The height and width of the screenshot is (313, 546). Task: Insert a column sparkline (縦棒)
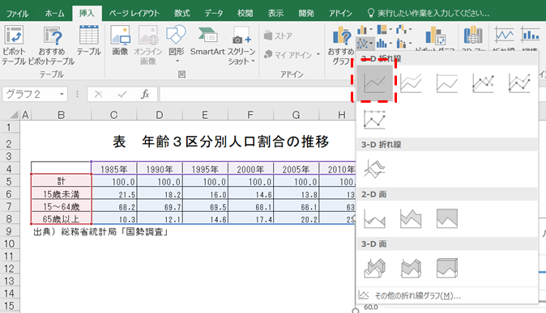(x=530, y=36)
